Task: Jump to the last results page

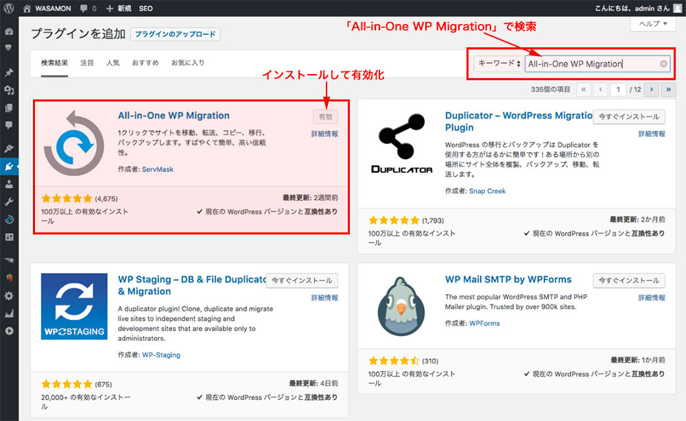Action: click(668, 90)
